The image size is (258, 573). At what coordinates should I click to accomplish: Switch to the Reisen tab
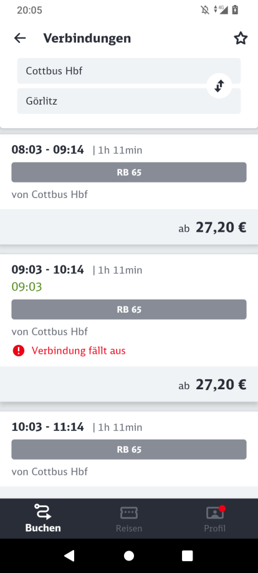click(x=129, y=518)
